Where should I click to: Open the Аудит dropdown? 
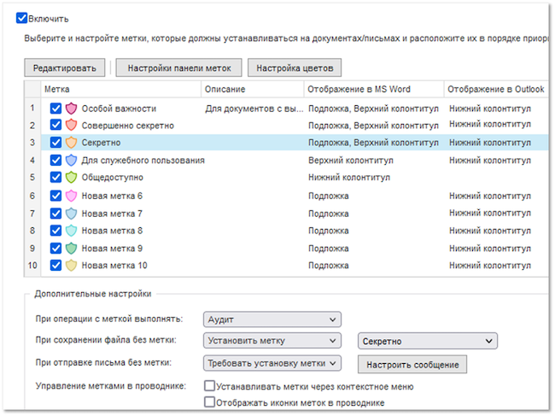(272, 319)
